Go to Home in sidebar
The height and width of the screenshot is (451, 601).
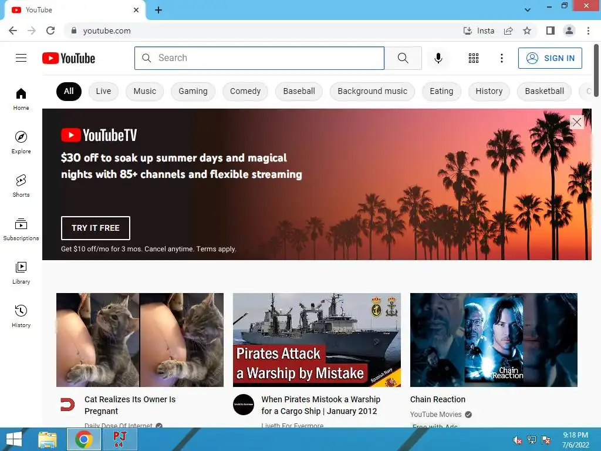[x=21, y=99]
